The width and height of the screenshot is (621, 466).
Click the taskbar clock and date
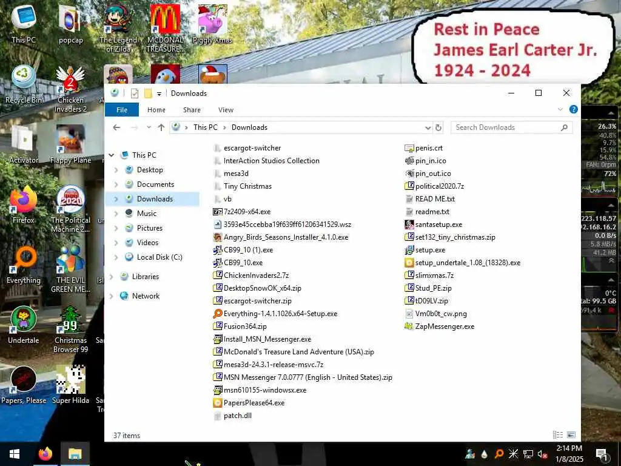tap(569, 454)
